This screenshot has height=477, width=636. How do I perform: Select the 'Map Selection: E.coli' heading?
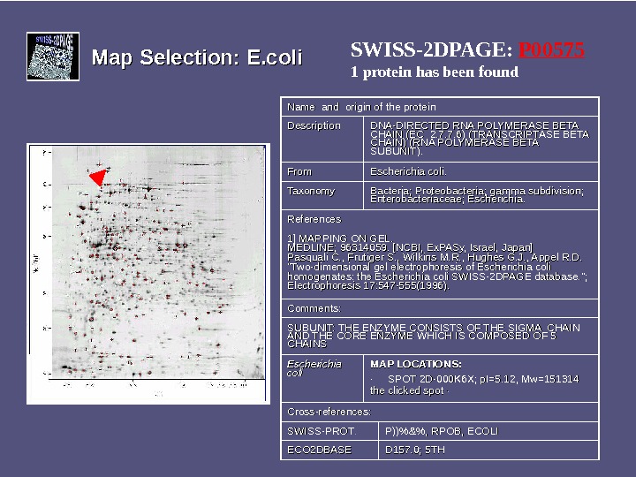tap(197, 57)
